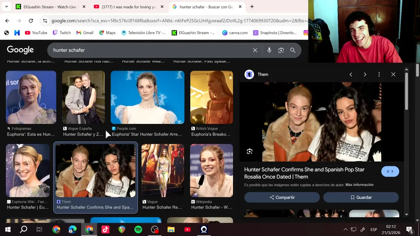The image size is (420, 236).
Task: Open the Euphoria Wiki image result thumbnail
Action: [x=28, y=170]
